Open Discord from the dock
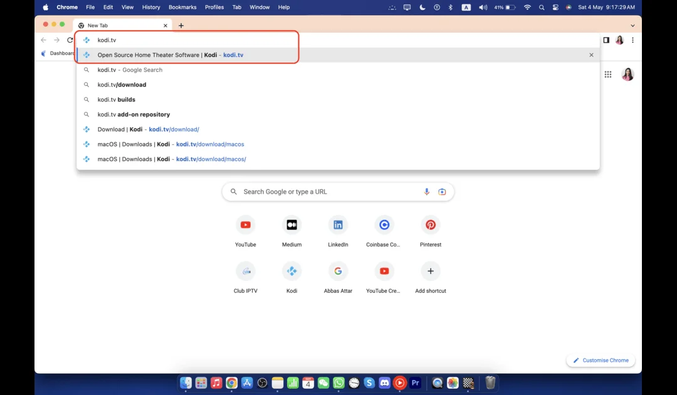The width and height of the screenshot is (677, 395). coord(384,382)
